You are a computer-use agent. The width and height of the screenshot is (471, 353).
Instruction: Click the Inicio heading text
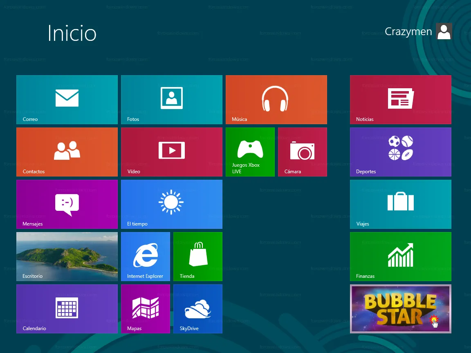72,33
